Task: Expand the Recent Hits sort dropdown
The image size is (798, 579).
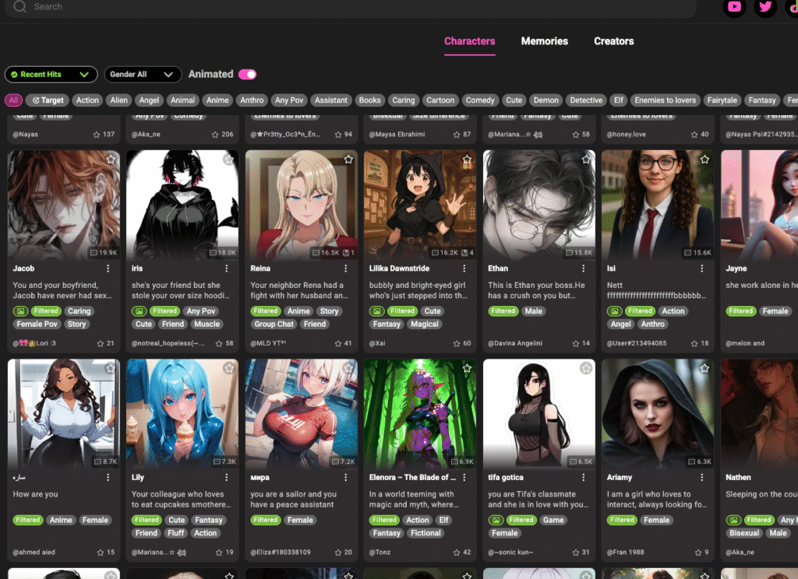Action: point(51,75)
